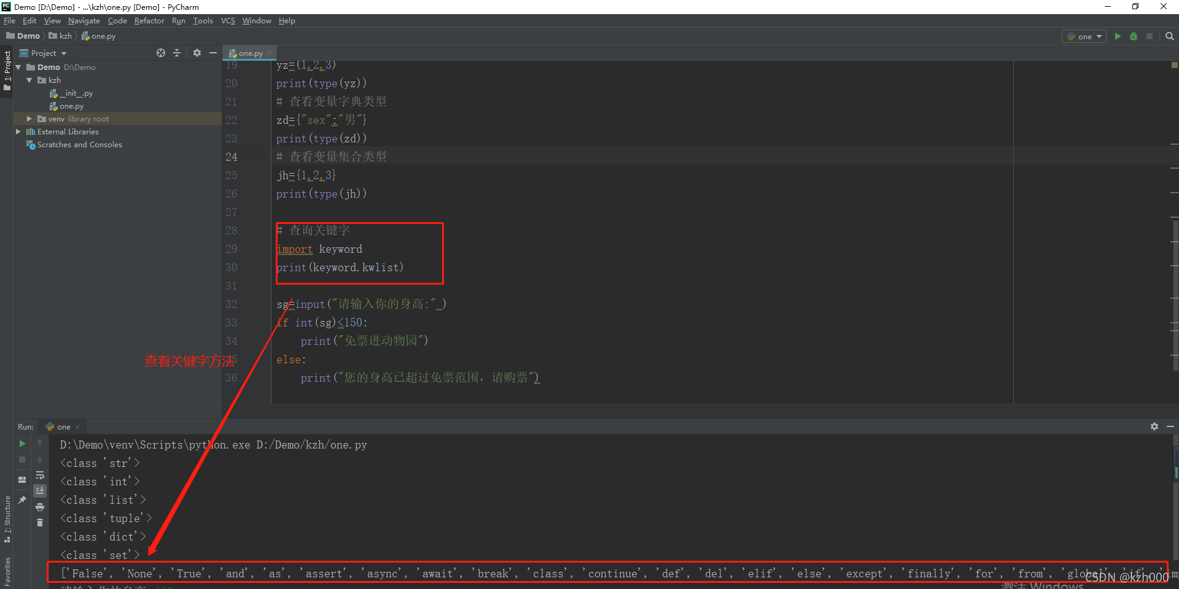Switch to the one.py editor tab
This screenshot has height=589, width=1179.
pyautogui.click(x=249, y=53)
